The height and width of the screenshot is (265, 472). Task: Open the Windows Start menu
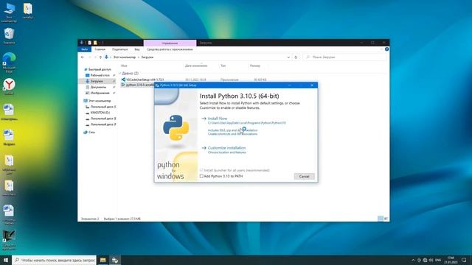click(6, 260)
